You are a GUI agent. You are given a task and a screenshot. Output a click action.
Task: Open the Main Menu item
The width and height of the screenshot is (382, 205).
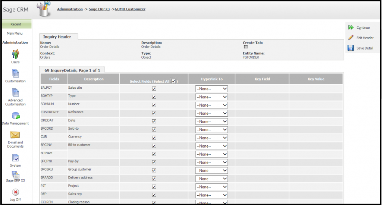[15, 33]
